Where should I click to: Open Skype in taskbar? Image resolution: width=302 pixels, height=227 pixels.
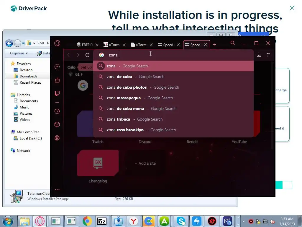(x=181, y=221)
